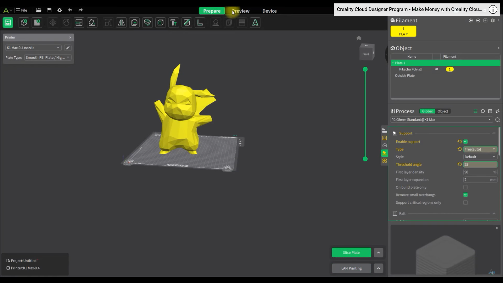Switch to Preview tab
503x283 pixels.
pos(241,11)
